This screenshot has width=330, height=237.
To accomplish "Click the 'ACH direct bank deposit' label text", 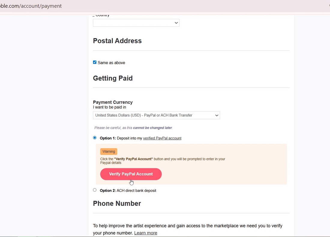I will pyautogui.click(x=136, y=191).
